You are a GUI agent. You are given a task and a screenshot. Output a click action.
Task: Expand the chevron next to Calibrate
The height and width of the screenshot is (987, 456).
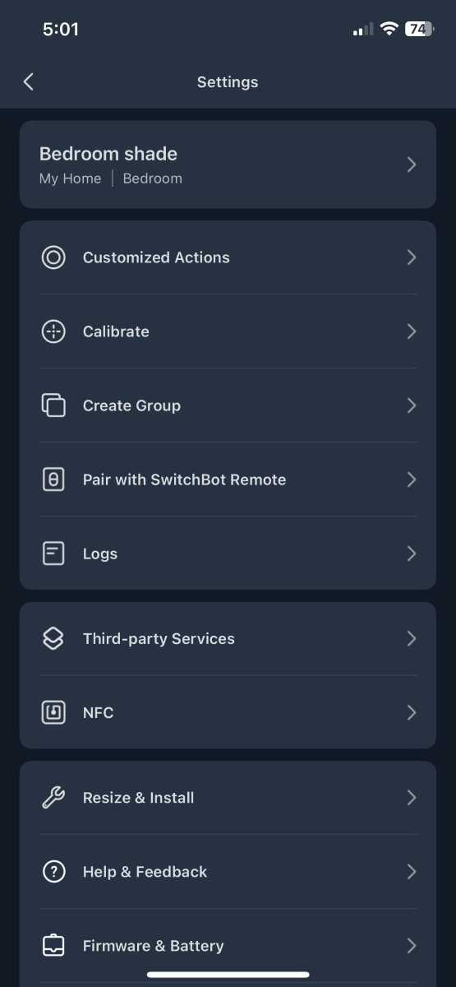tap(412, 331)
